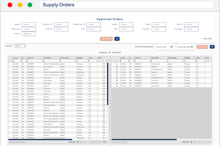This screenshot has height=146, width=220.
Task: Click left arrow on first requested row
Action: click(117, 64)
